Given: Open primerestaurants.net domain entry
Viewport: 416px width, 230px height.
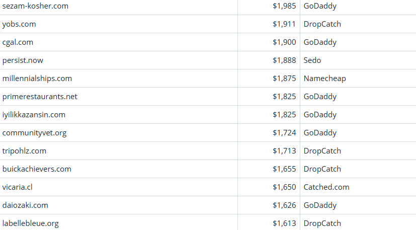Looking at the screenshot, I should point(40,97).
